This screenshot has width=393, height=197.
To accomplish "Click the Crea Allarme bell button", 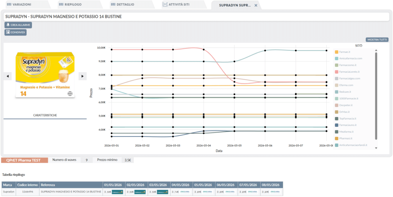I will tap(18, 25).
